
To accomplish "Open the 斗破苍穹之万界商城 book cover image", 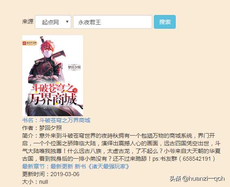I will pos(53,76).
